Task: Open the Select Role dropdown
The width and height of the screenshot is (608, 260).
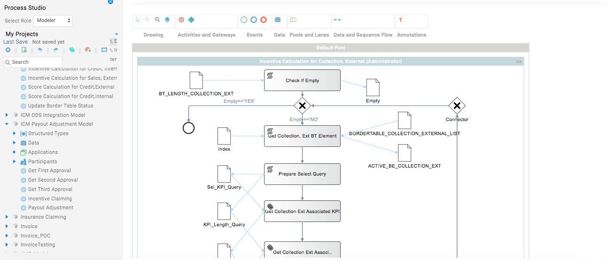Action: 53,20
